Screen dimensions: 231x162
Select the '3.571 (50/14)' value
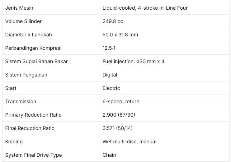click(119, 128)
